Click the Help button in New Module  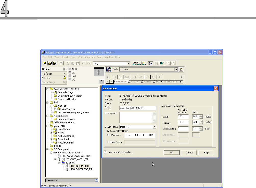(x=206, y=152)
